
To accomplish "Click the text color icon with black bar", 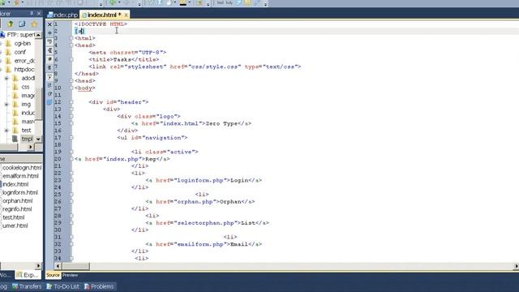I will pyautogui.click(x=183, y=2).
